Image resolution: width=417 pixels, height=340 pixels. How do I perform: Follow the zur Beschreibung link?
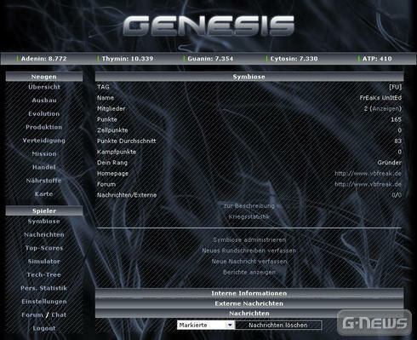[x=249, y=205]
